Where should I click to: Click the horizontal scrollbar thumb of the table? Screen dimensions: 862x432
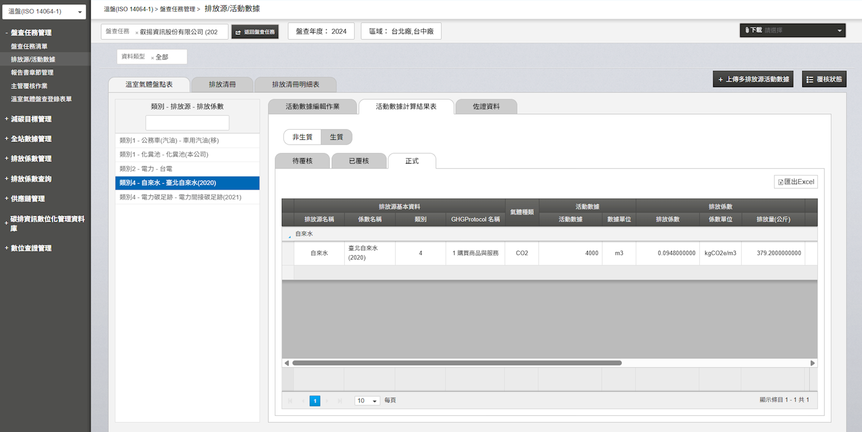(x=457, y=363)
